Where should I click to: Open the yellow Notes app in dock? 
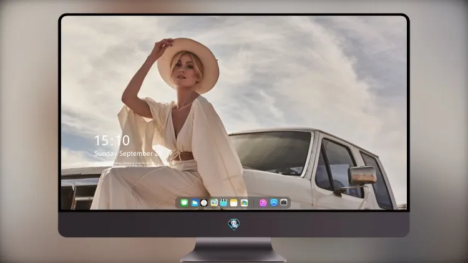234,203
